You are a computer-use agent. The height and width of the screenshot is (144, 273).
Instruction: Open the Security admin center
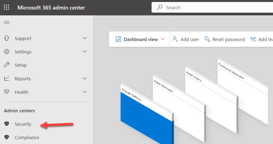23,124
